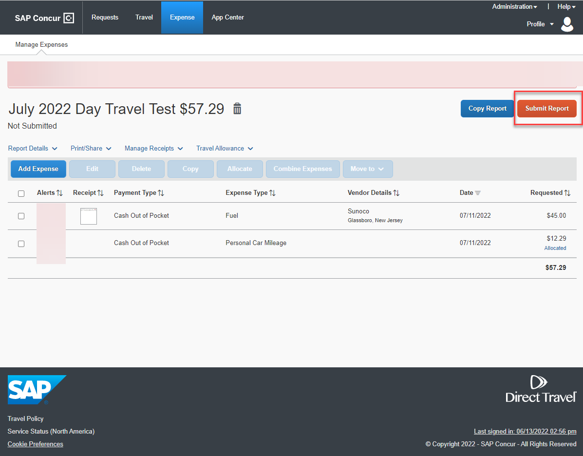Click the trash can delete report icon
Image resolution: width=583 pixels, height=456 pixels.
point(237,109)
